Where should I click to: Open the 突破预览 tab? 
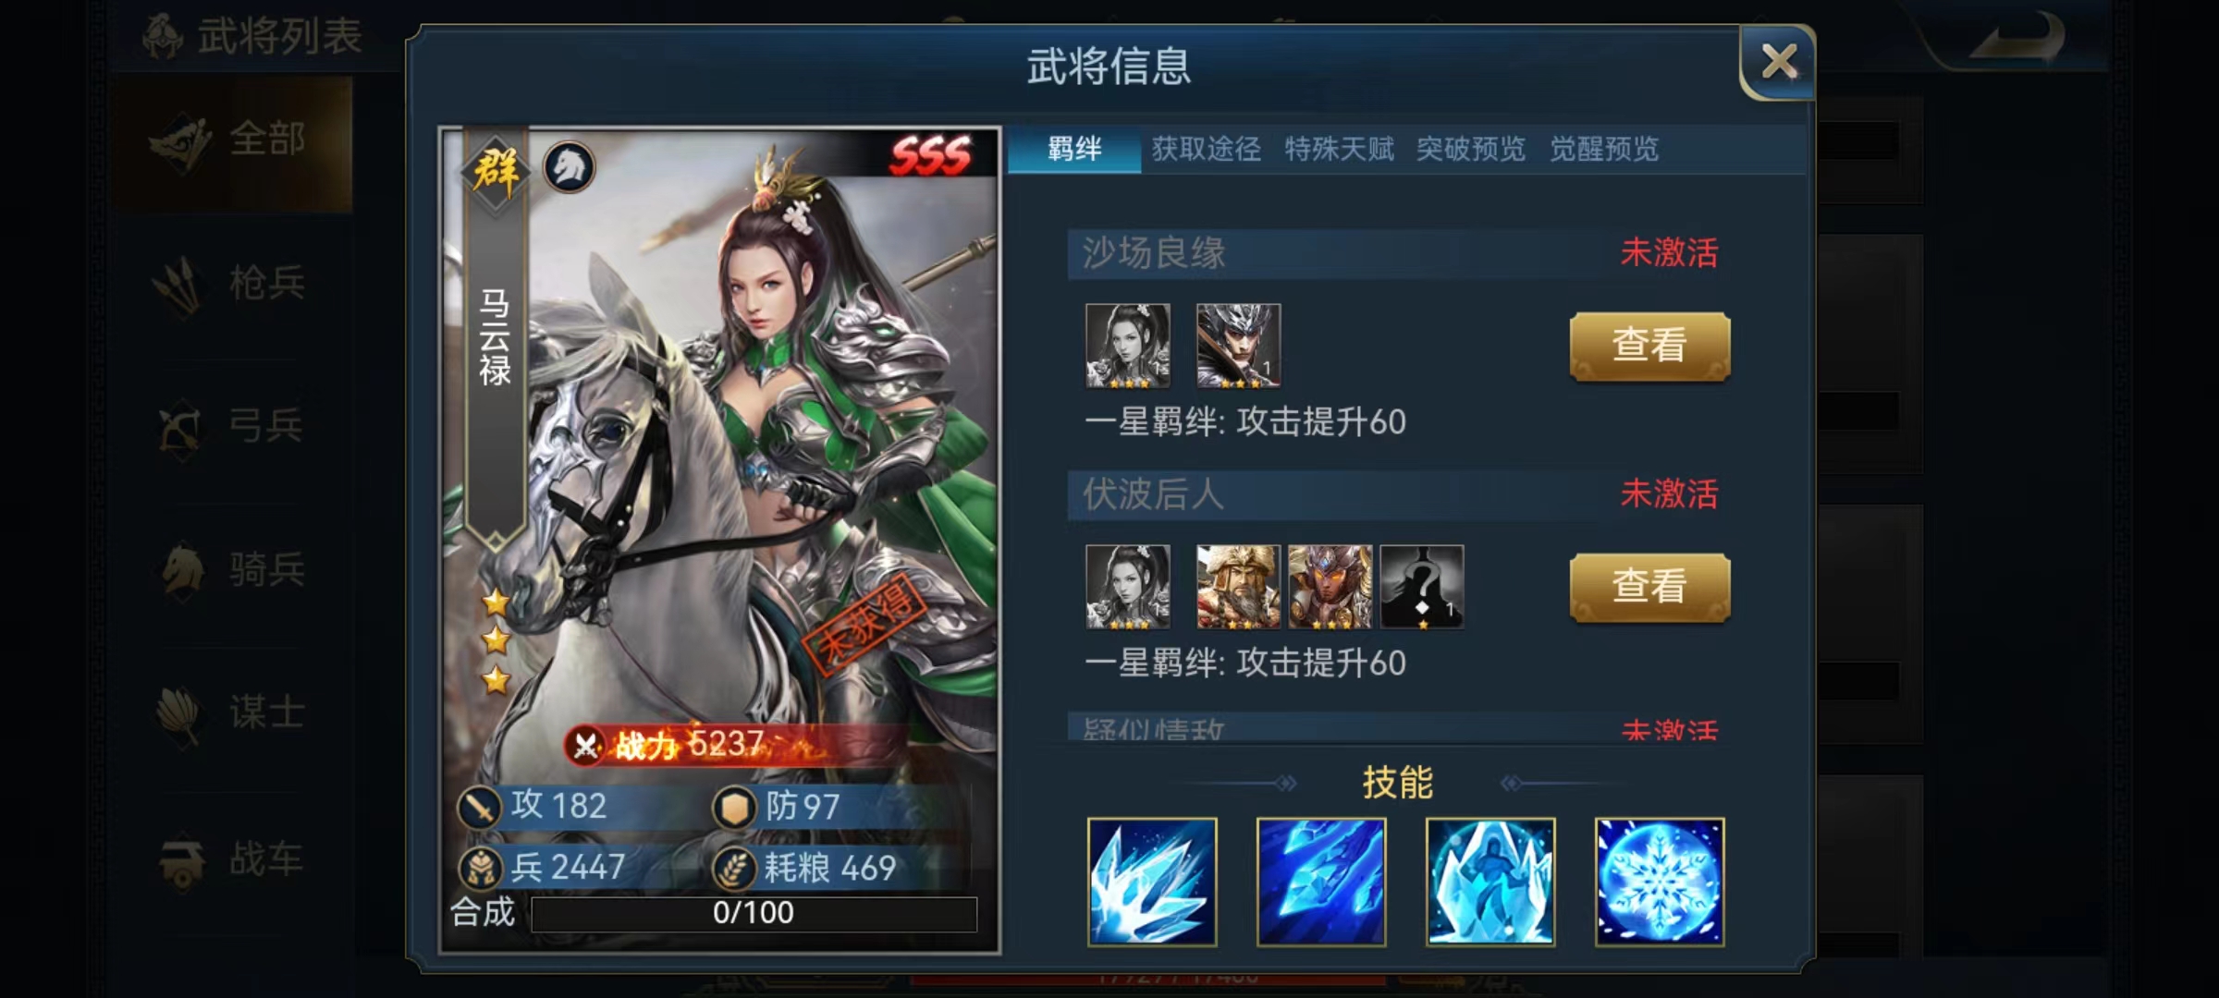(1472, 149)
